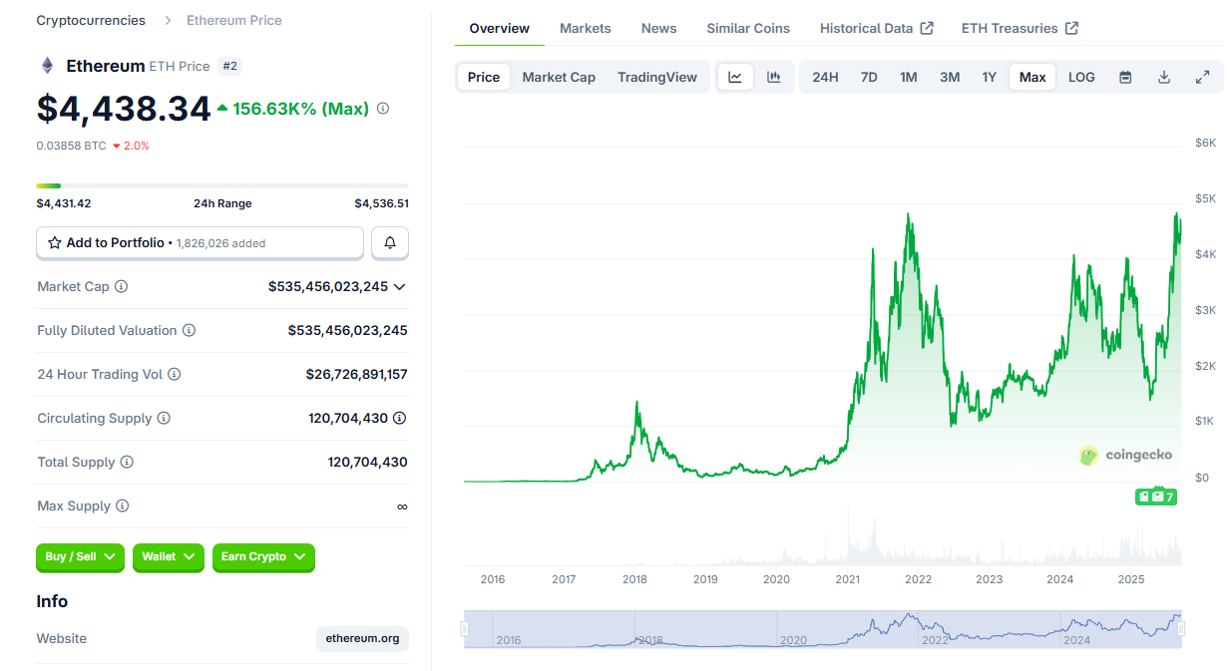Open the calendar date range picker

pyautogui.click(x=1125, y=77)
